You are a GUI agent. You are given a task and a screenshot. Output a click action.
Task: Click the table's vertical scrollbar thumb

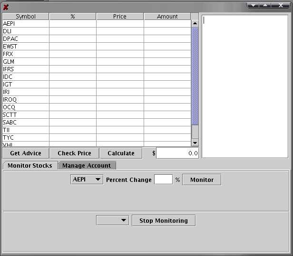point(195,76)
